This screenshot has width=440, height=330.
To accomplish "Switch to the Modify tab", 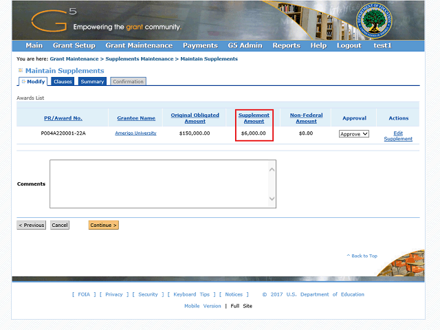I will (33, 81).
